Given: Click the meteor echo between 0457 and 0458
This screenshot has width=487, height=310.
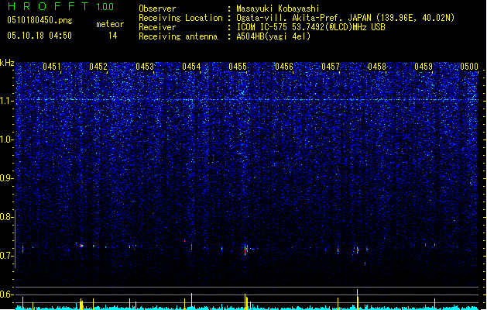Looking at the screenshot, I should [x=357, y=250].
